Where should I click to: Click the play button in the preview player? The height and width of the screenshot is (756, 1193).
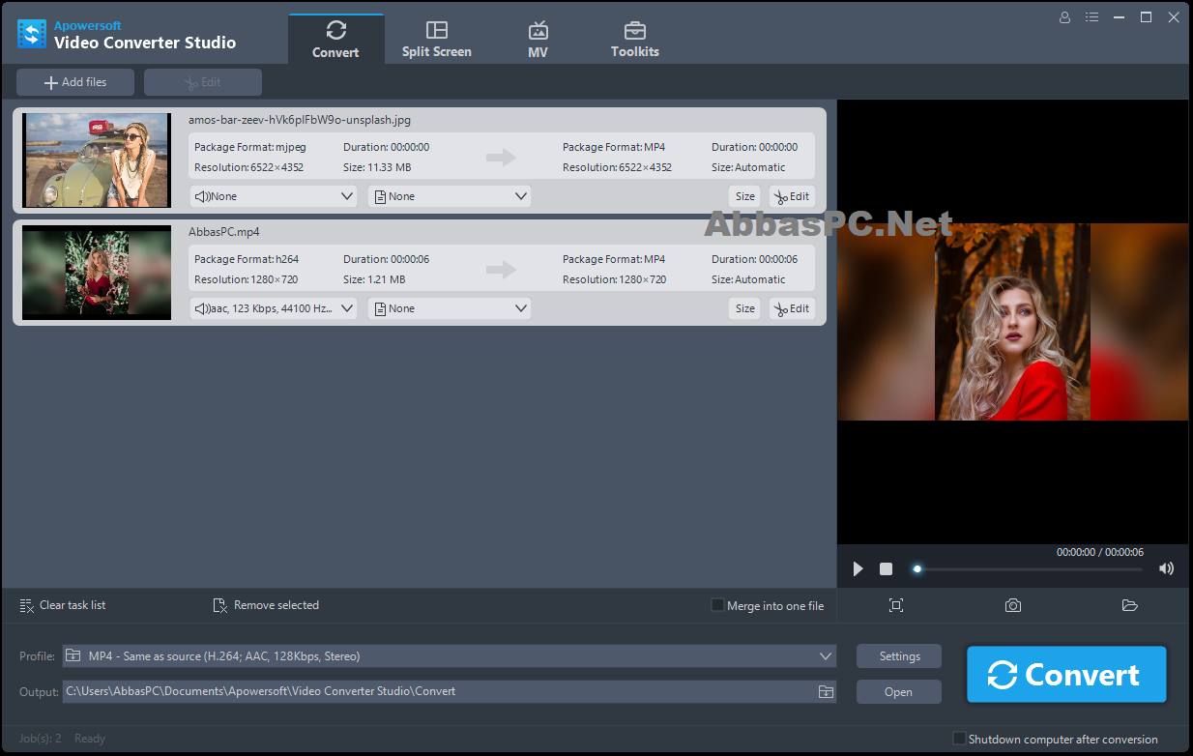point(858,568)
